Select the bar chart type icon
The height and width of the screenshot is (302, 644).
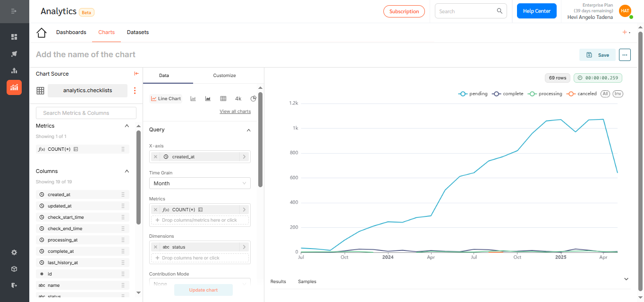click(193, 99)
